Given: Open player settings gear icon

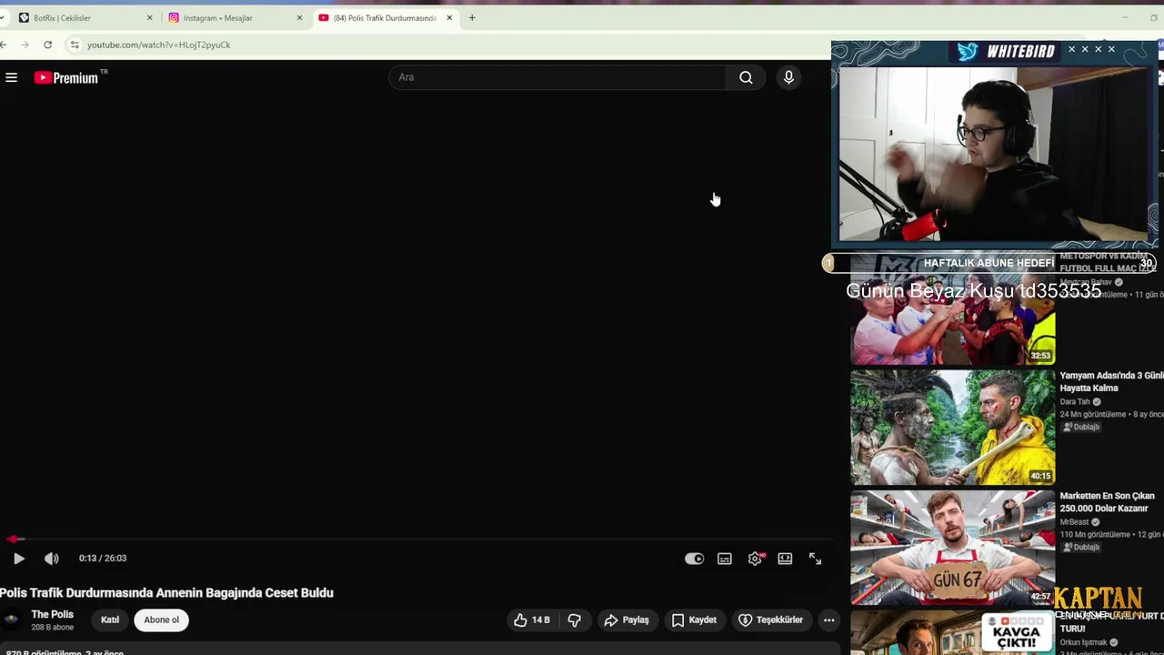Looking at the screenshot, I should pyautogui.click(x=755, y=559).
